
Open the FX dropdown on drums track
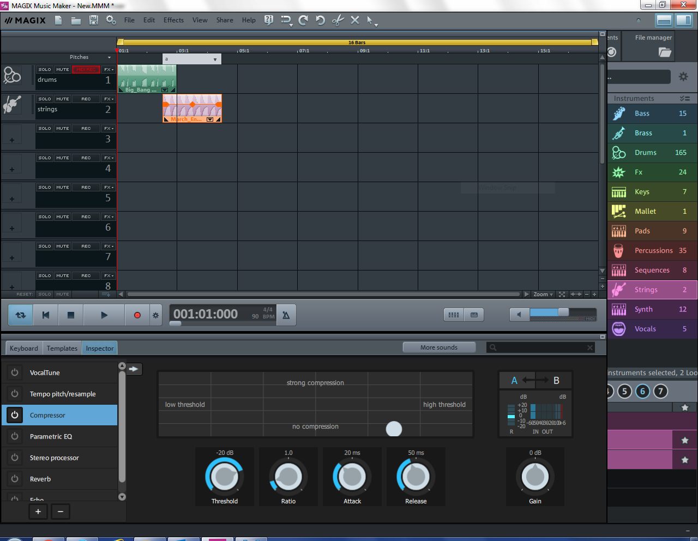(x=109, y=70)
